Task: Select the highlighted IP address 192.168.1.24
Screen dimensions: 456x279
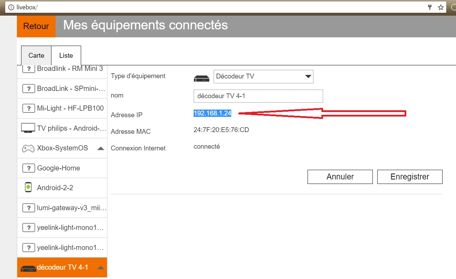Action: [212, 113]
